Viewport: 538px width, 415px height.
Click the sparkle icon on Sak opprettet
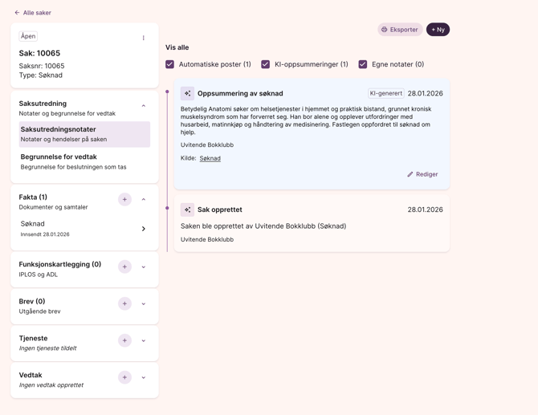pyautogui.click(x=187, y=210)
